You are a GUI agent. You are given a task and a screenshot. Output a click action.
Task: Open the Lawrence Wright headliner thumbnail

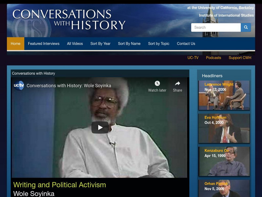pos(224,95)
